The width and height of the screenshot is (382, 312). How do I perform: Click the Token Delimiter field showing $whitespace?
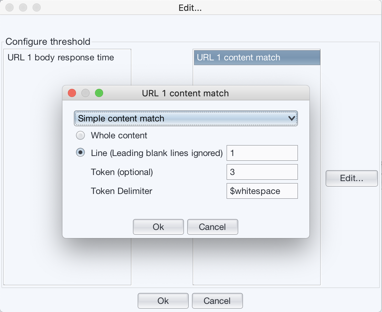tap(262, 191)
